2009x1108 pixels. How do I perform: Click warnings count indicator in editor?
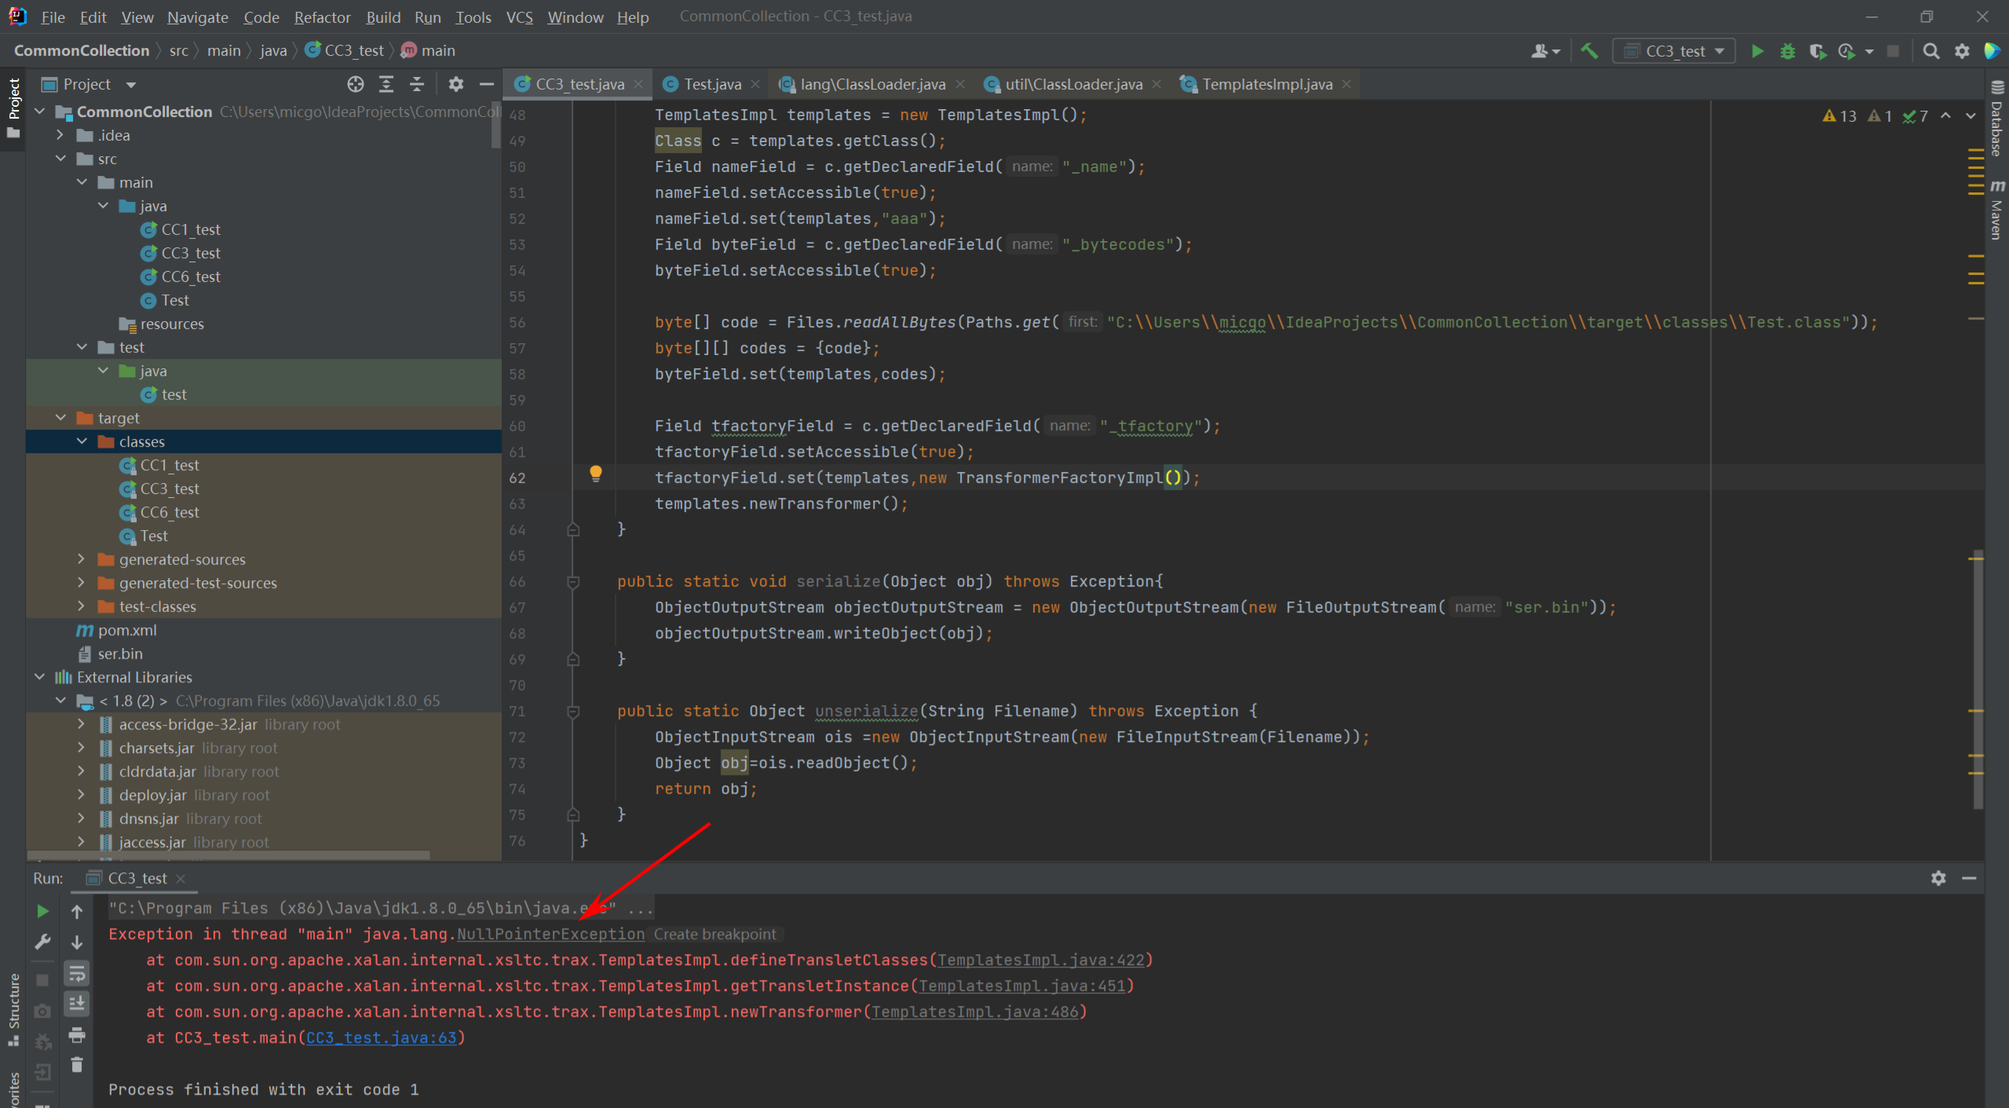(x=1839, y=116)
